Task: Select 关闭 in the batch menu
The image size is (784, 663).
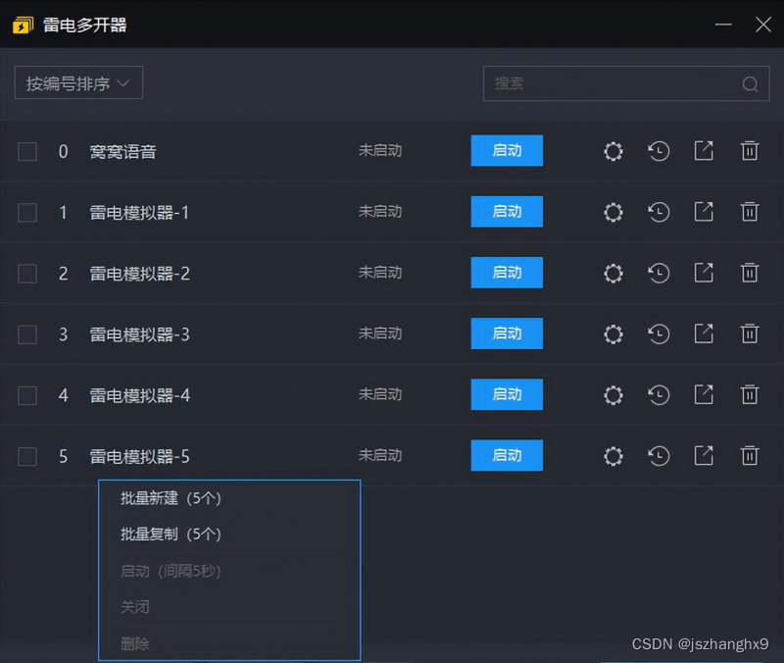Action: (135, 607)
